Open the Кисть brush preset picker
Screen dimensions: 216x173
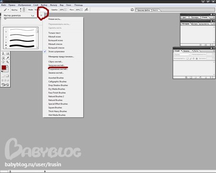tap(24, 10)
